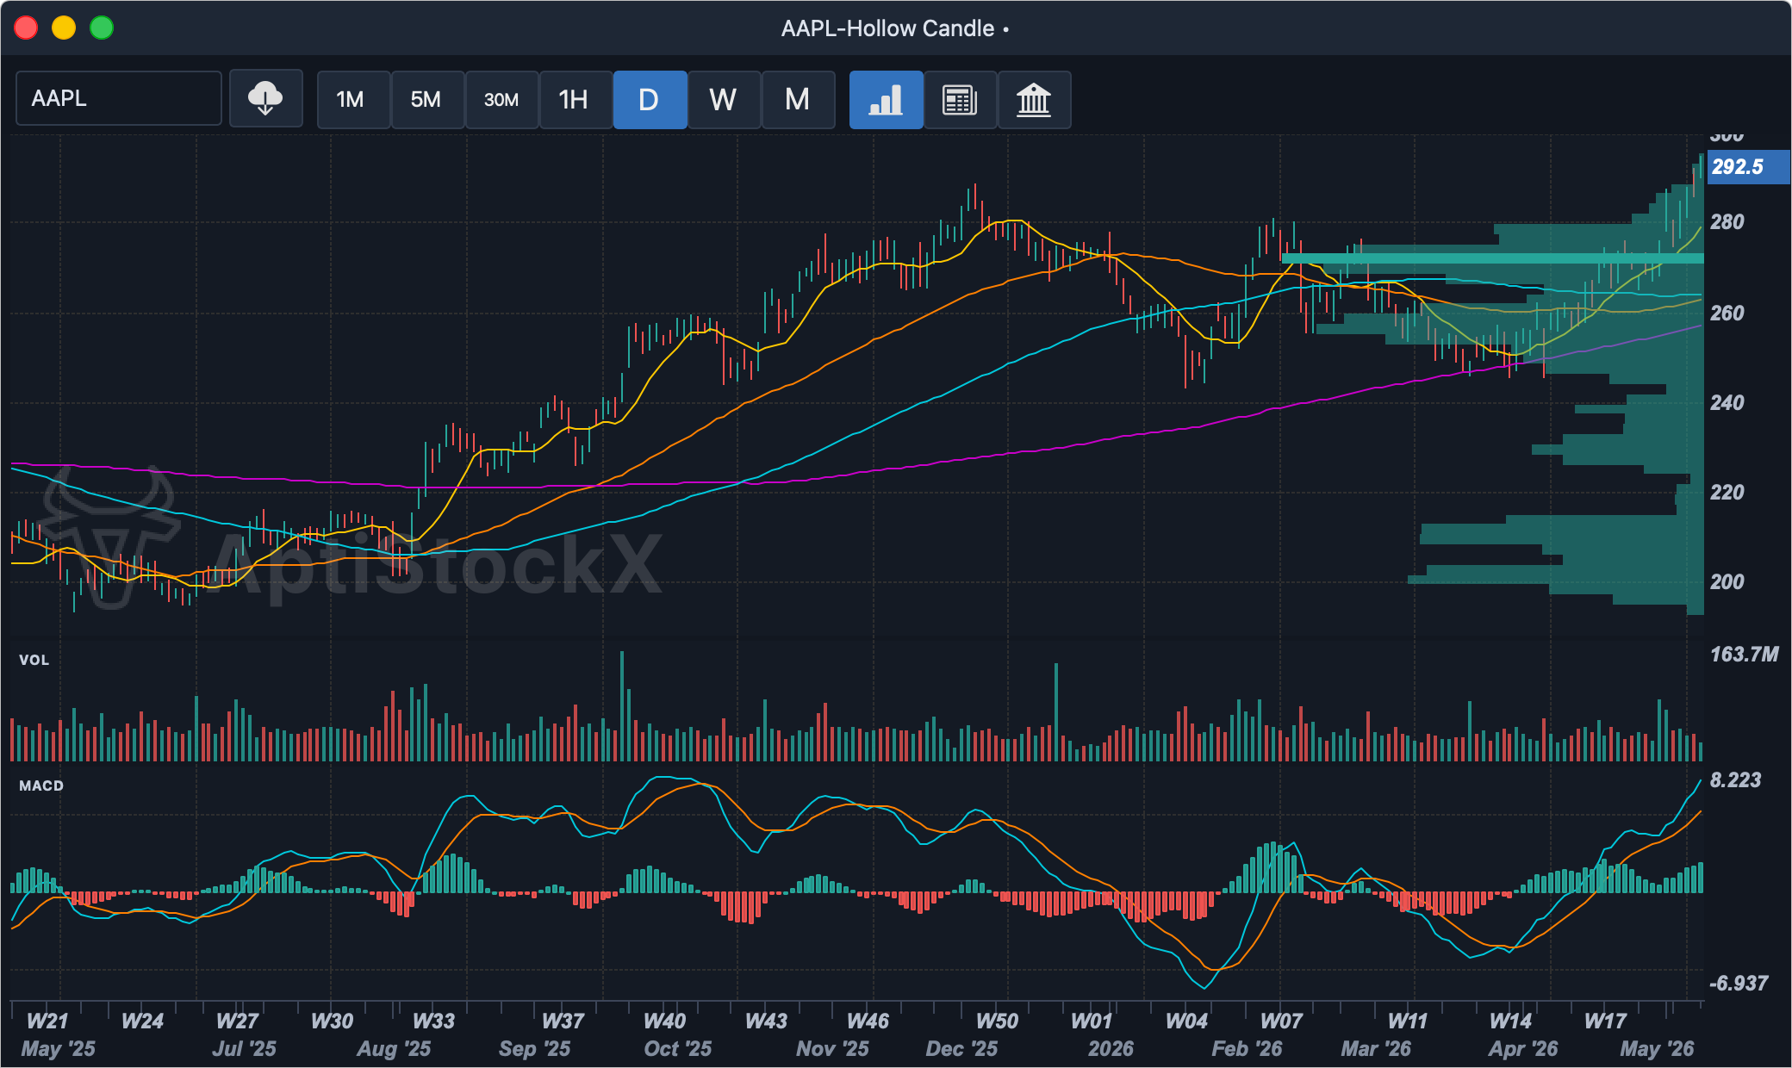This screenshot has height=1068, width=1792.
Task: Click the Apr '26 month label
Action: (x=1523, y=1049)
